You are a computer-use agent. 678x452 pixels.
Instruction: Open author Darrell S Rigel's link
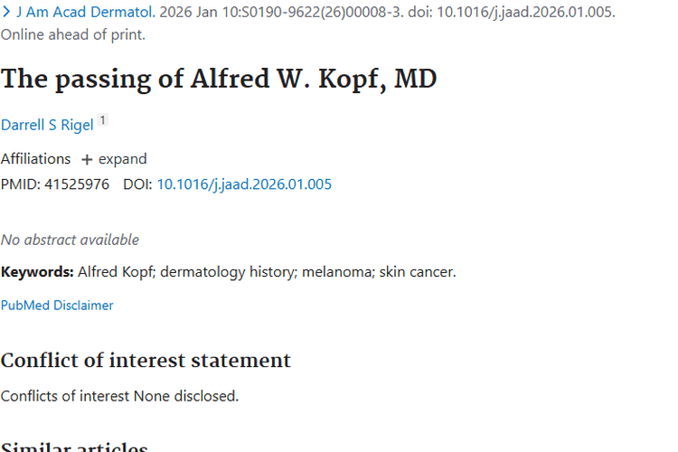tap(47, 125)
